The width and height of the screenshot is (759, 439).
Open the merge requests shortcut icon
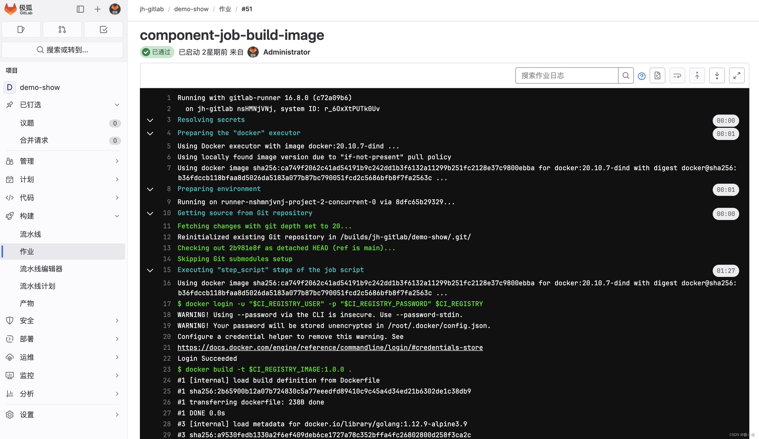(x=62, y=29)
